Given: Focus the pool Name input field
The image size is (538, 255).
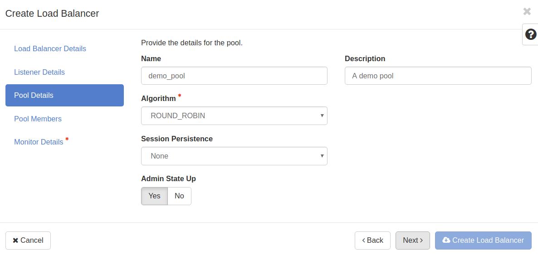Looking at the screenshot, I should (x=234, y=76).
